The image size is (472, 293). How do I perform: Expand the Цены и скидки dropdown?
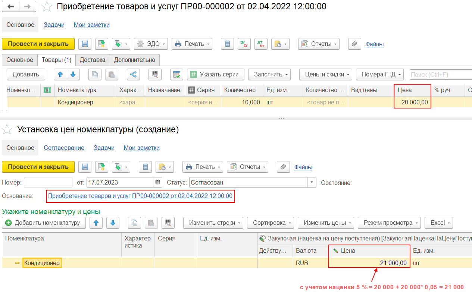[325, 74]
